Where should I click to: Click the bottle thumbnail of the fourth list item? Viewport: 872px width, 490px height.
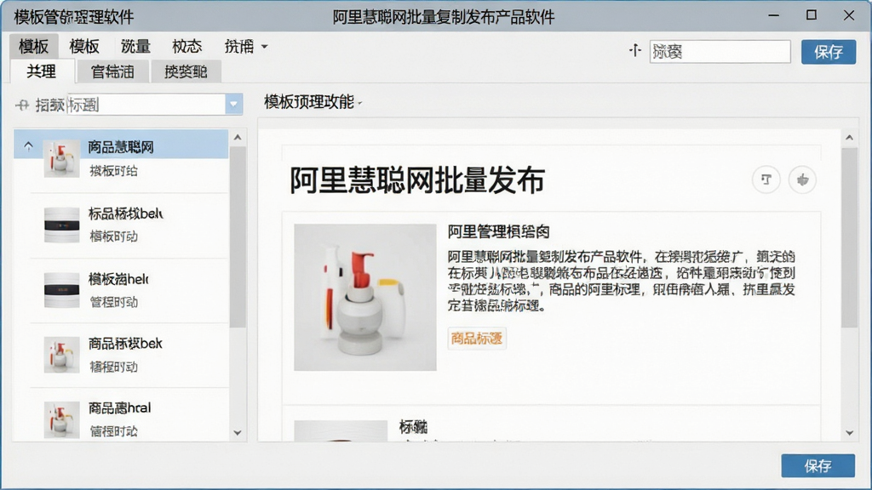click(x=61, y=355)
